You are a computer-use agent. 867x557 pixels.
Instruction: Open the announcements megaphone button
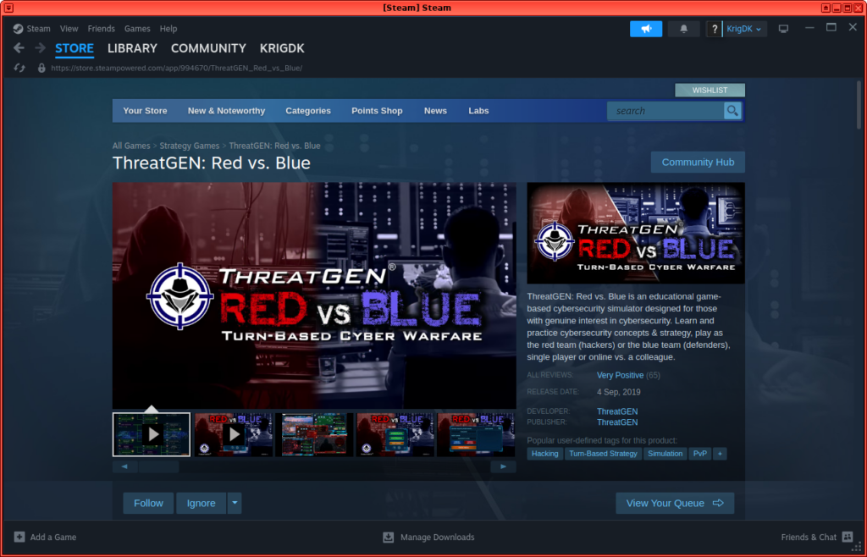pyautogui.click(x=646, y=29)
